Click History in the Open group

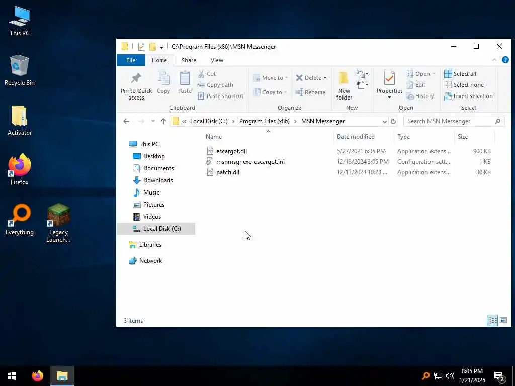pyautogui.click(x=420, y=96)
